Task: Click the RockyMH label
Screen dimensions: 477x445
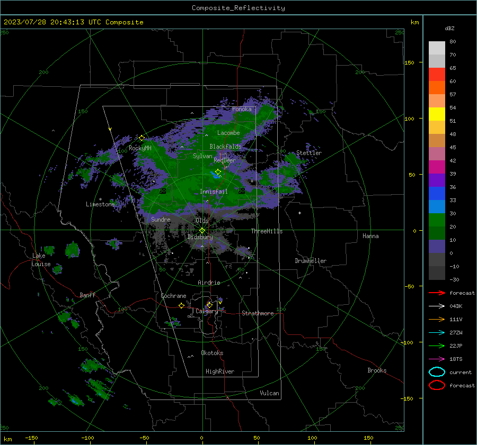Action: 140,148
